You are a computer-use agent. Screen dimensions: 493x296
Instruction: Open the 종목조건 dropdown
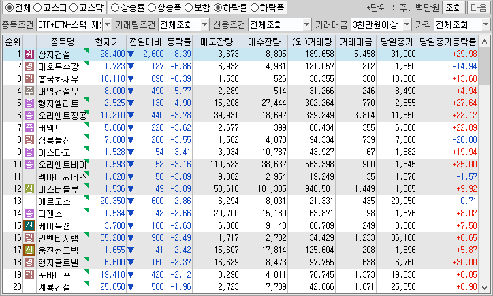point(107,24)
